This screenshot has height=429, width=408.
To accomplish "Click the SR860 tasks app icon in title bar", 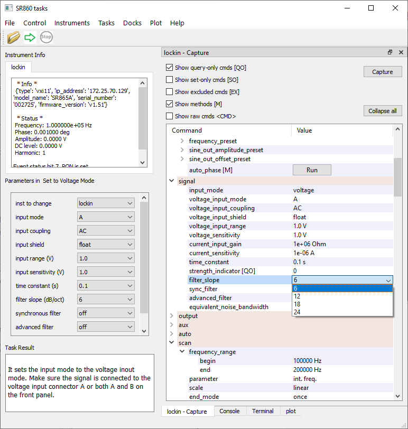I will [9, 8].
